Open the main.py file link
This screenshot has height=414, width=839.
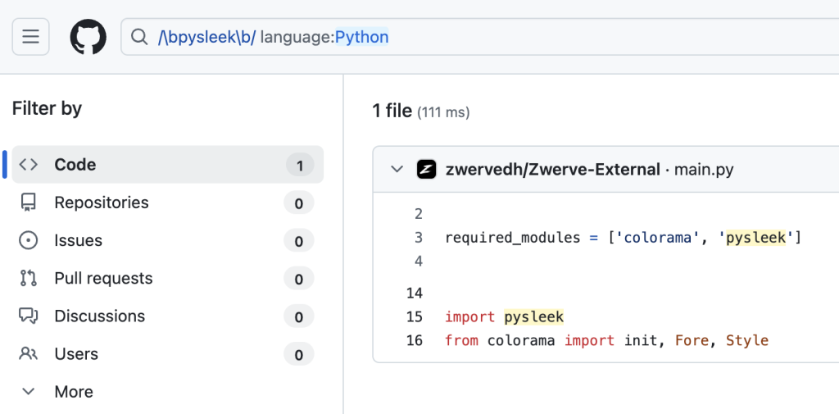[x=703, y=170]
